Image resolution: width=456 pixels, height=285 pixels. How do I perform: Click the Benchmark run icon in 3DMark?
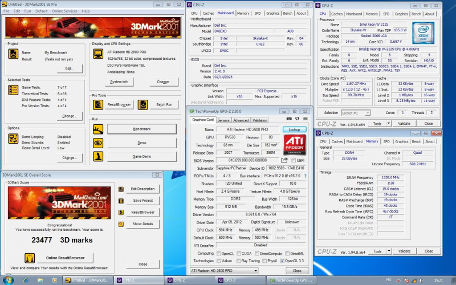click(98, 129)
